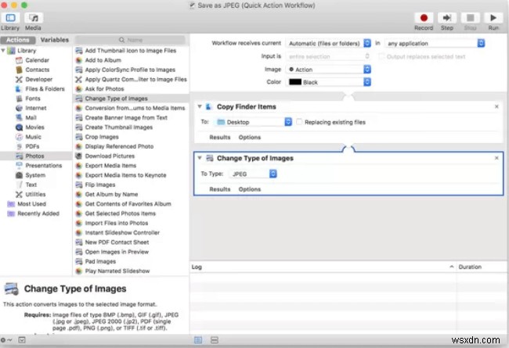509x348 pixels.
Task: Select Add Thumbnail Icon to Image Files
Action: point(131,51)
